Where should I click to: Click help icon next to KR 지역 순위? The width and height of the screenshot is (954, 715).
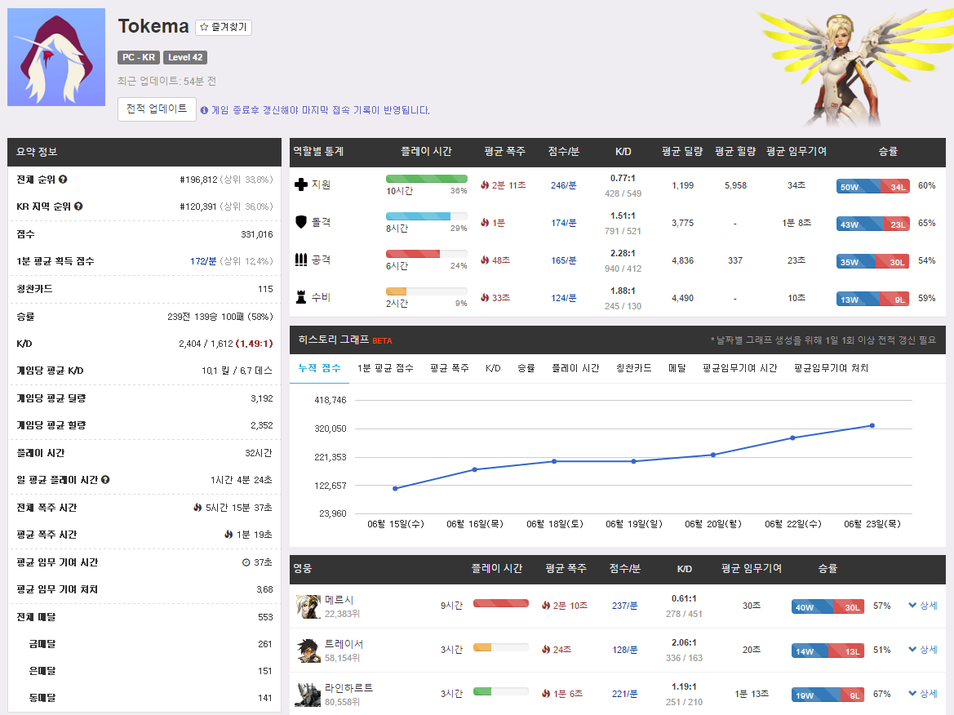[78, 207]
